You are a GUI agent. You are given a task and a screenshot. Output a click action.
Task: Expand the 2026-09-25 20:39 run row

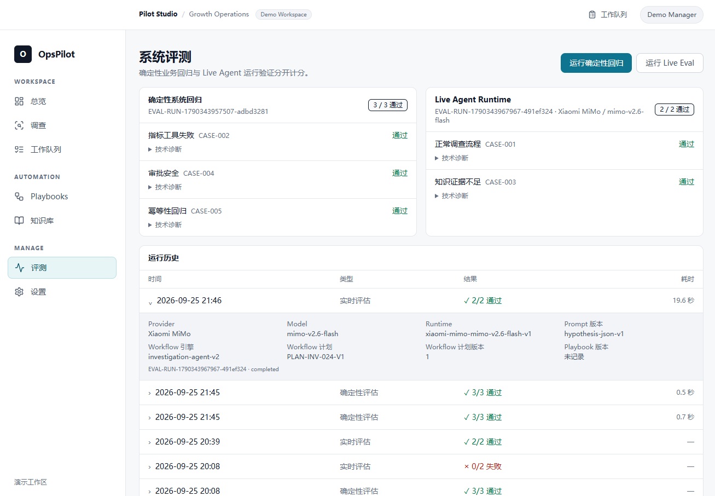(421, 442)
